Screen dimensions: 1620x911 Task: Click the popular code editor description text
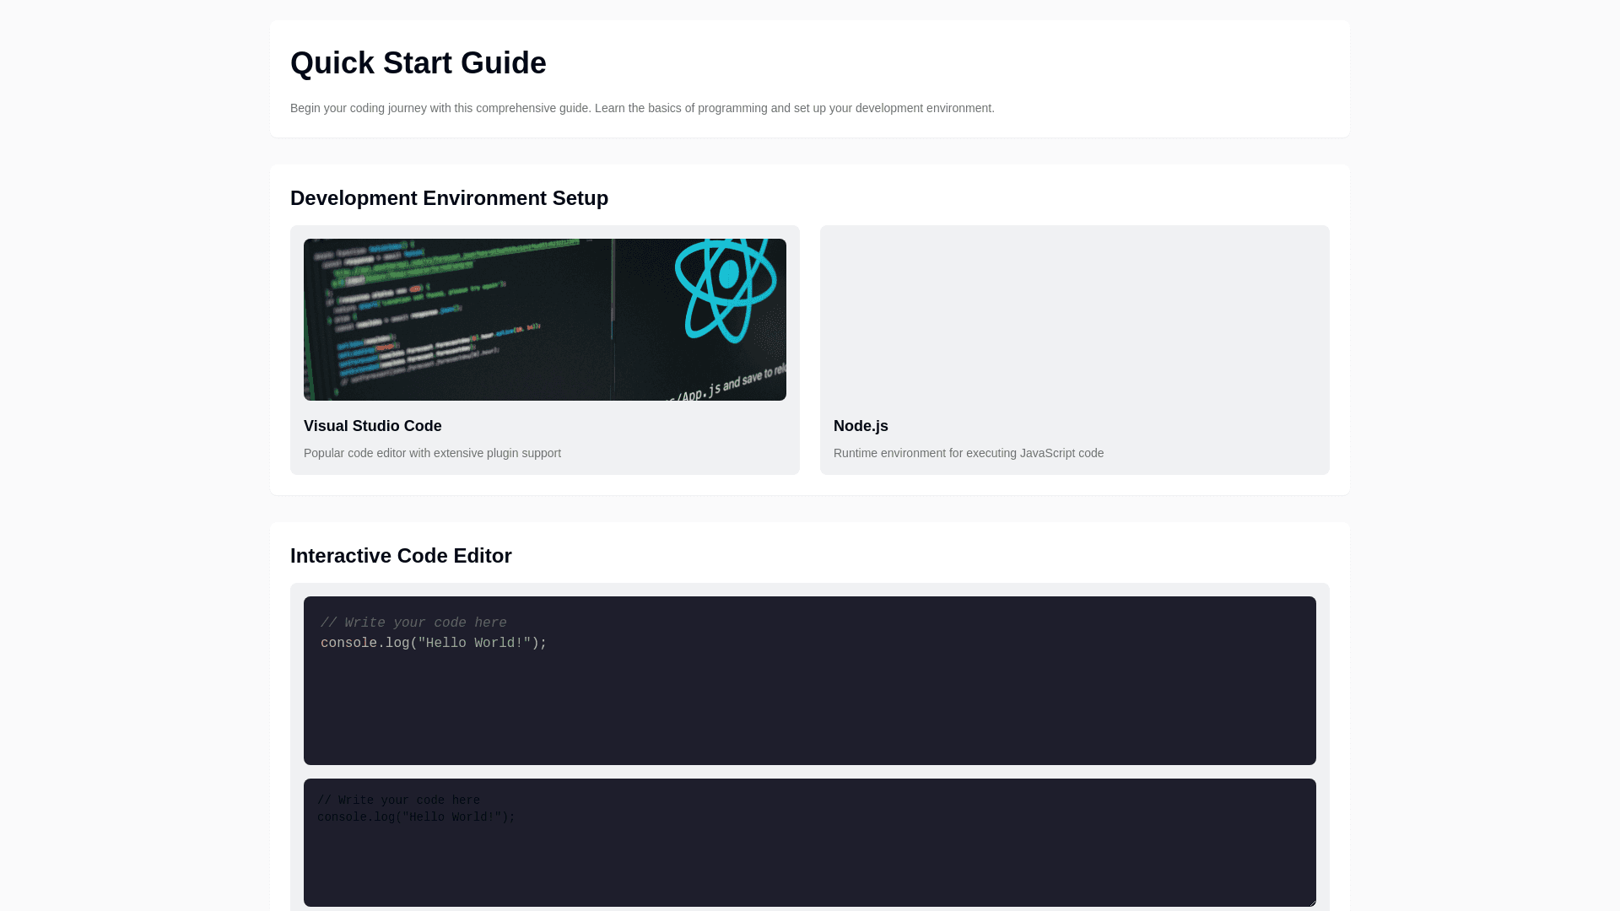point(432,453)
